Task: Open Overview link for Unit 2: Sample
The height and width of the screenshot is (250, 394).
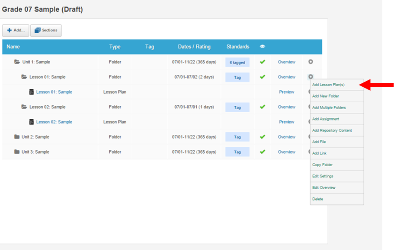Action: click(x=286, y=137)
